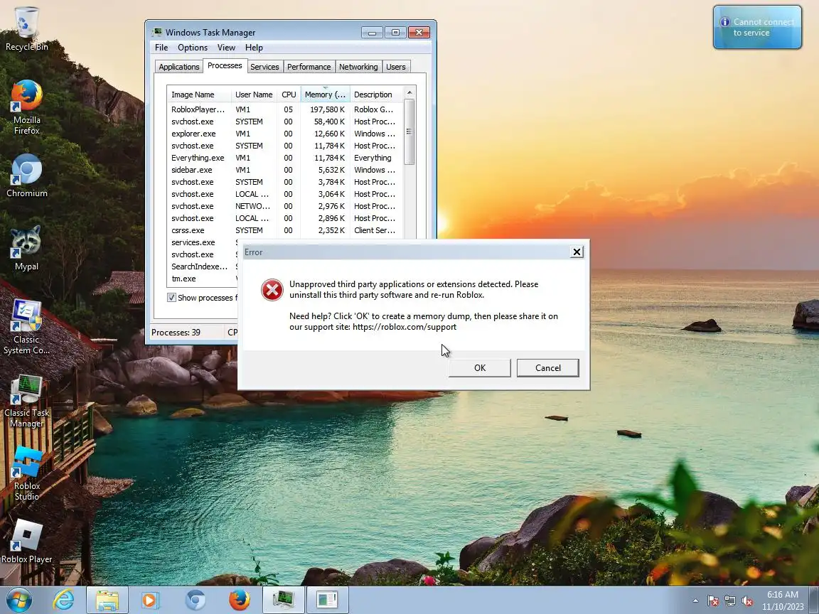Launch Roblox Player from the desktop
Screen dimensions: 819x614
[26, 542]
